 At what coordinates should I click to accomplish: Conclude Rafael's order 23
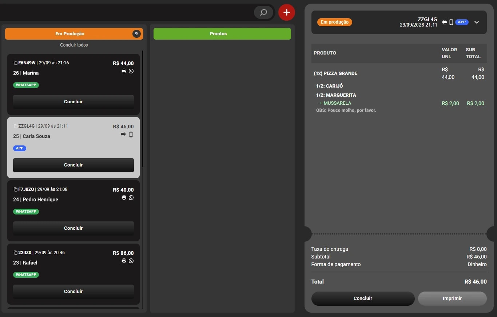point(73,292)
